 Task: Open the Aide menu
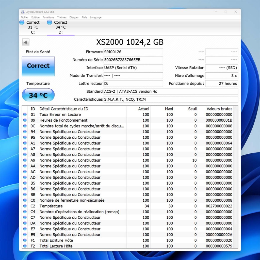pos(84,17)
